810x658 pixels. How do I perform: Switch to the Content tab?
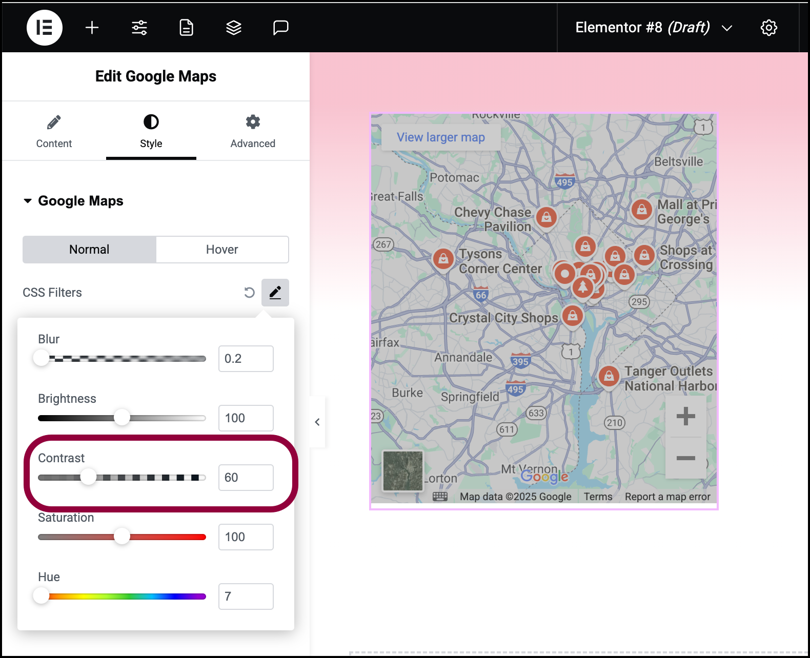click(54, 132)
